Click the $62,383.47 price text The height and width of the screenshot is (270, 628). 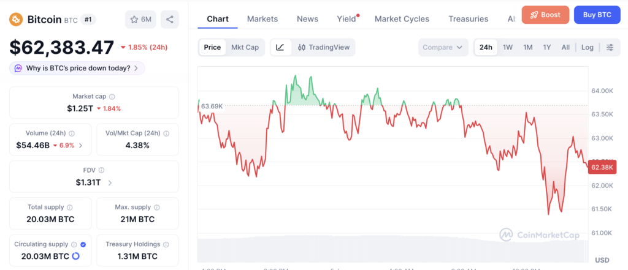(x=62, y=48)
